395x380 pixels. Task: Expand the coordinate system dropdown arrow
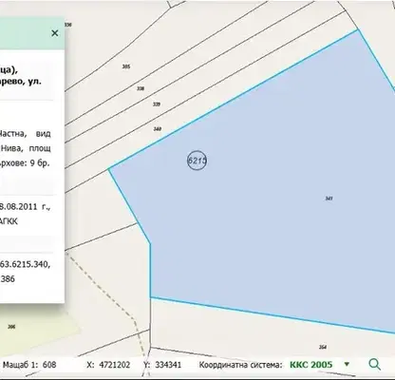[347, 365]
